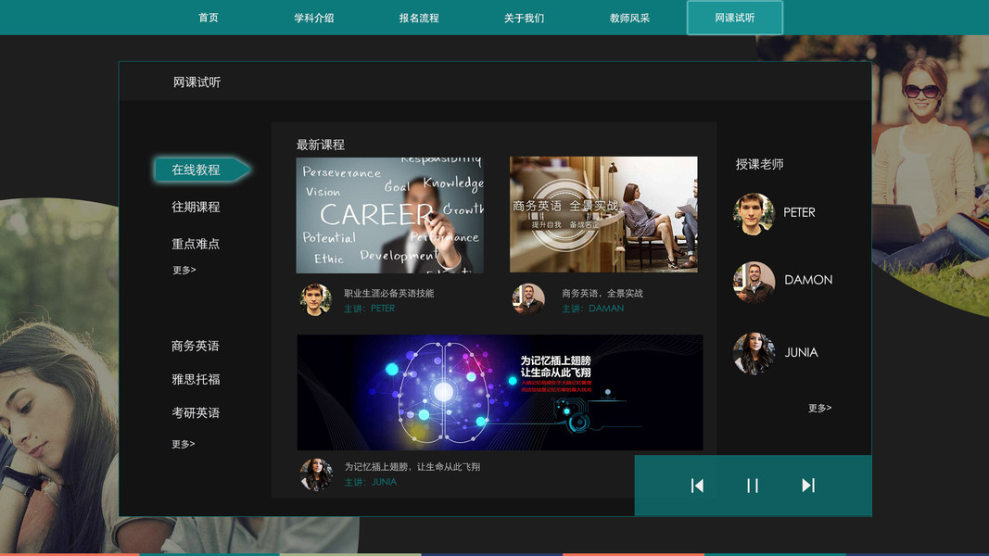
Task: Click course title 商务英语, 全景实战
Action: pyautogui.click(x=602, y=293)
